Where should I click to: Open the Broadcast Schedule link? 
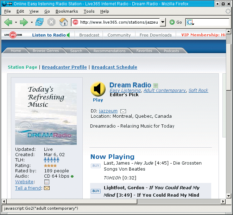114,67
